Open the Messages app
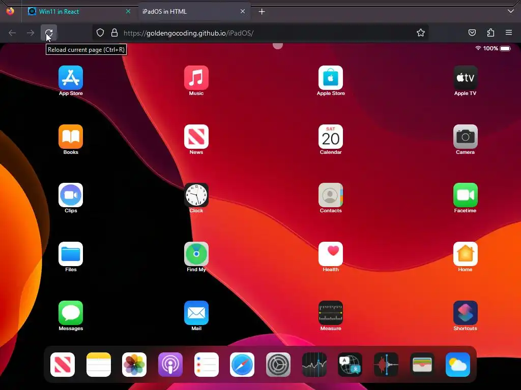 [x=70, y=313]
